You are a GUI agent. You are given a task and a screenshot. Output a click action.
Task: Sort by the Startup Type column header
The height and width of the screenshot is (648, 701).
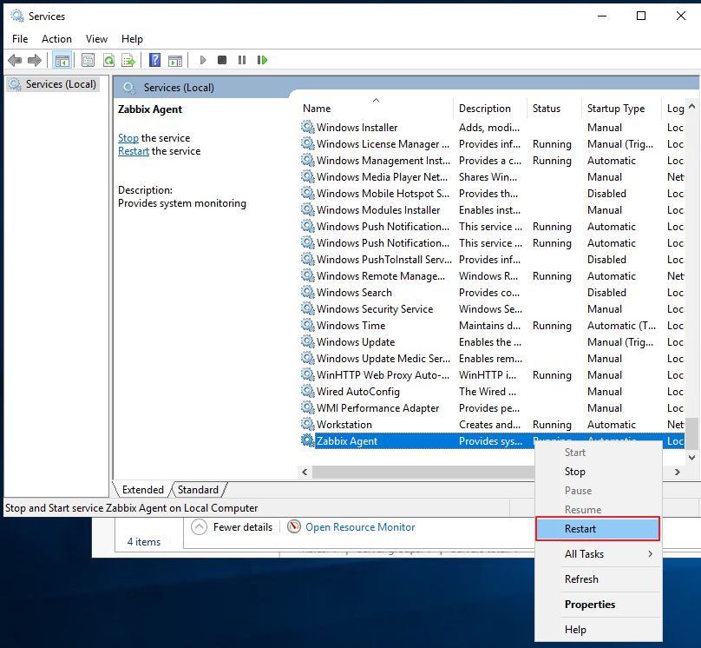click(x=621, y=109)
